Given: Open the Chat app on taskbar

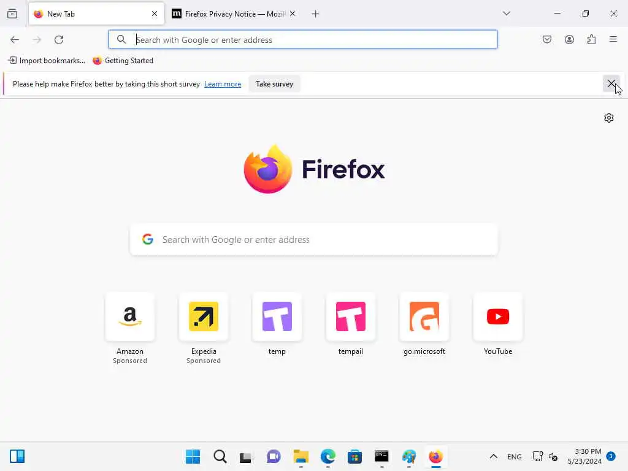Looking at the screenshot, I should click(274, 456).
